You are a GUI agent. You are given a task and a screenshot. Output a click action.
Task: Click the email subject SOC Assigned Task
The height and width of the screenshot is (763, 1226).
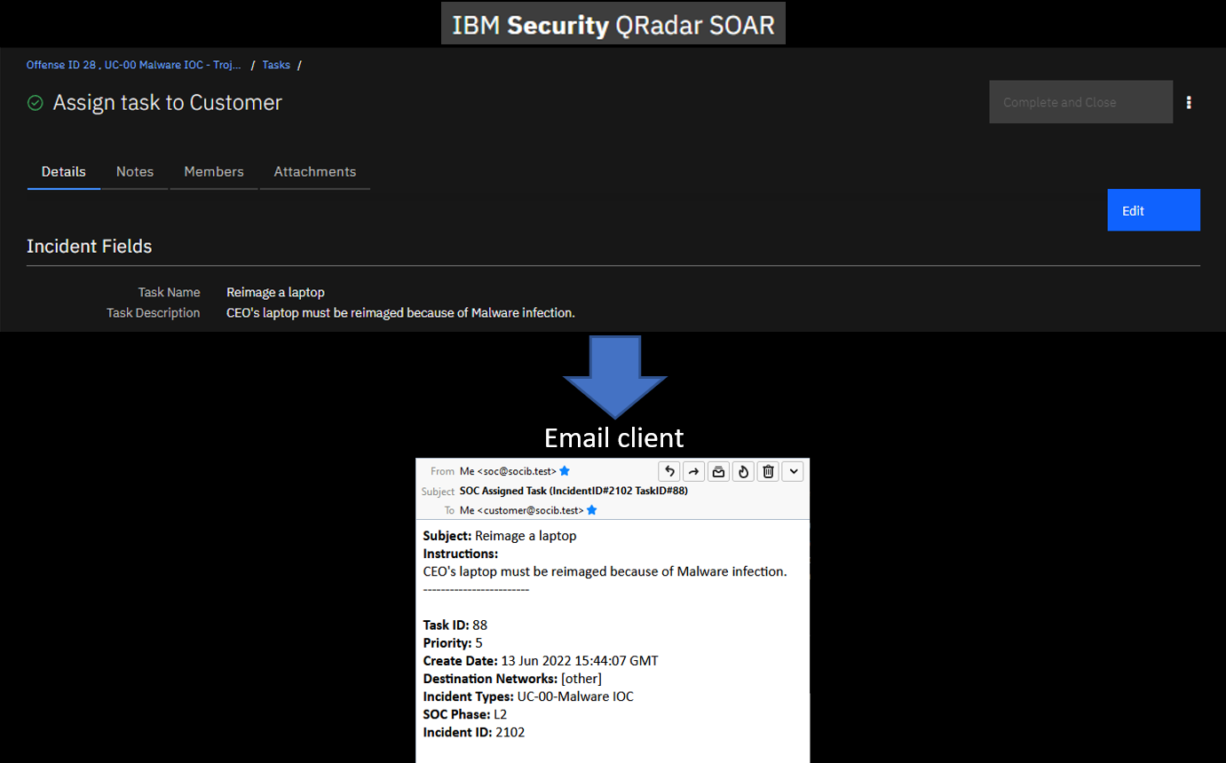573,491
